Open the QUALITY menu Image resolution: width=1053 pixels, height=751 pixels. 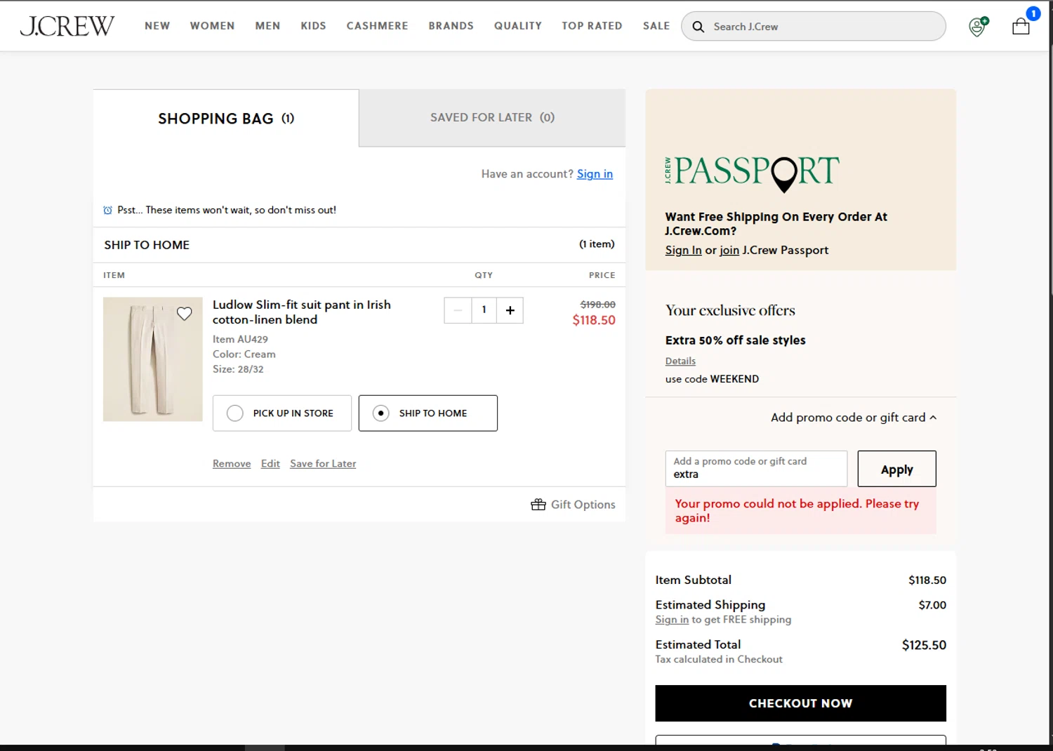(517, 26)
